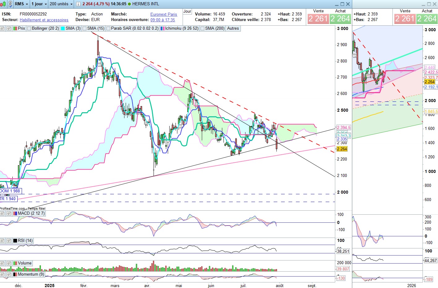This screenshot has height=288, width=438.
Task: Click the cursor mode icon beside RMS
Action: point(10,4)
